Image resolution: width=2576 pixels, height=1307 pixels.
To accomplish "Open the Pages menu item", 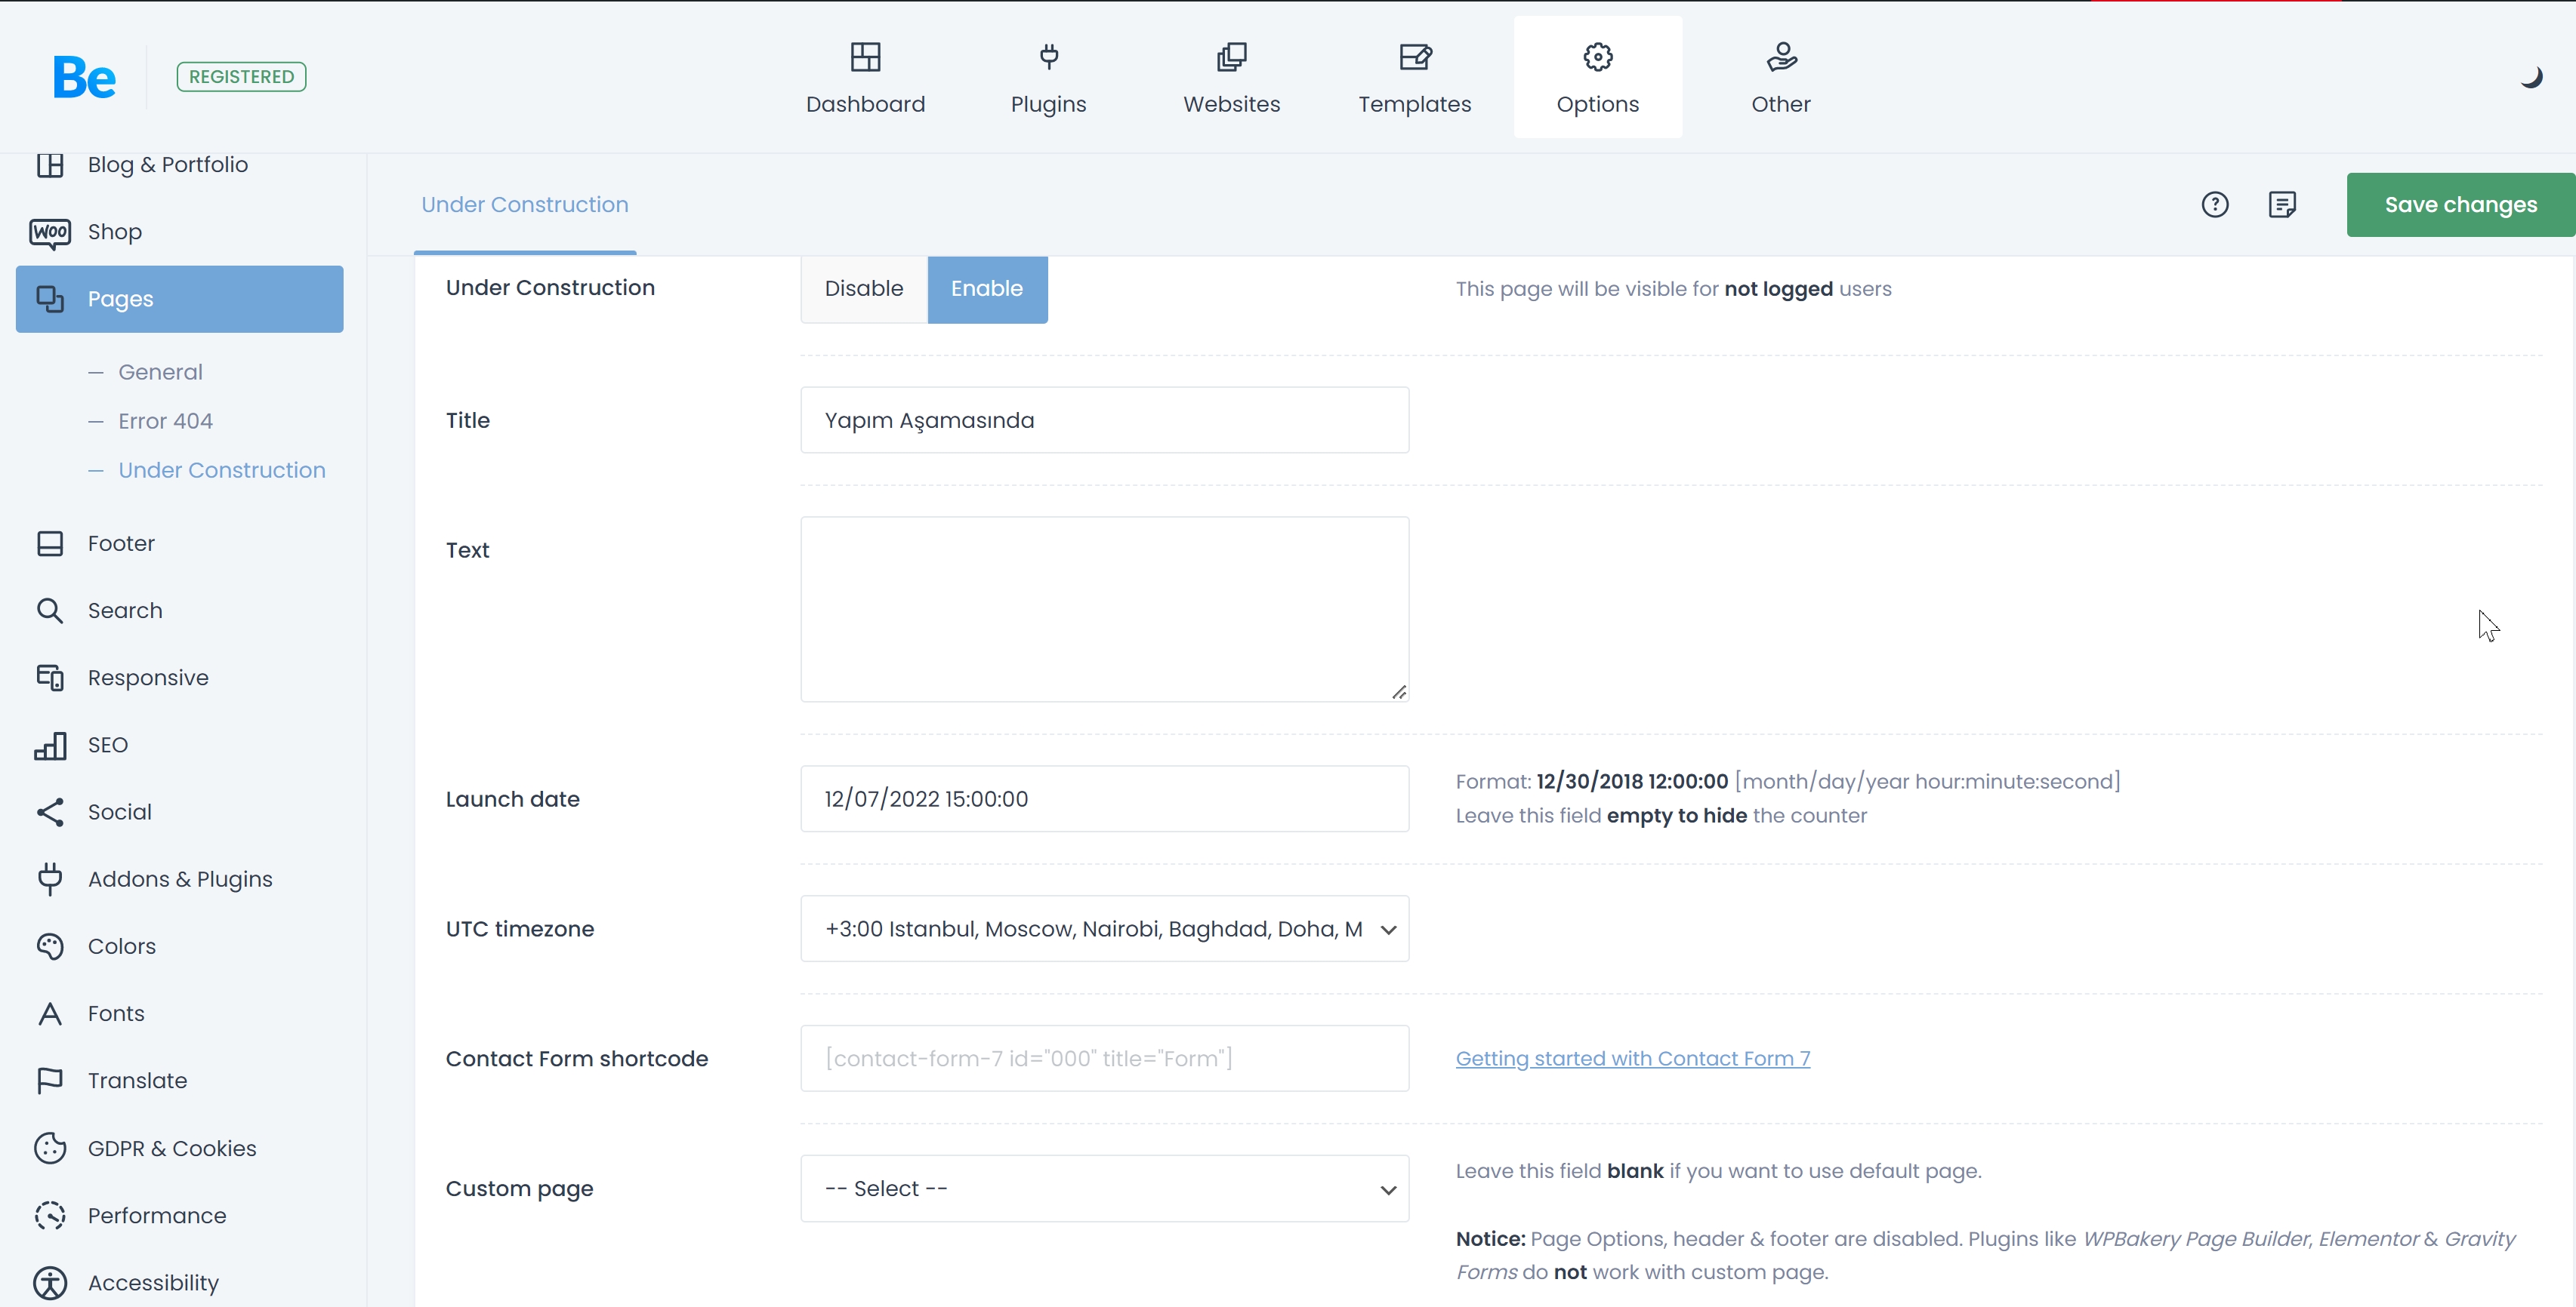I will pos(180,299).
